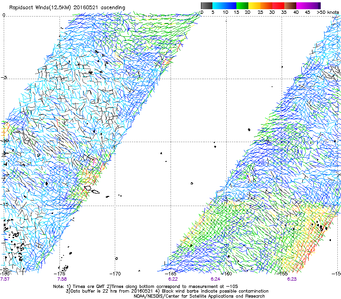Screen dimensions: 341x299
Task: Click the note line starting 'Times are GMT'
Action: pos(146,287)
